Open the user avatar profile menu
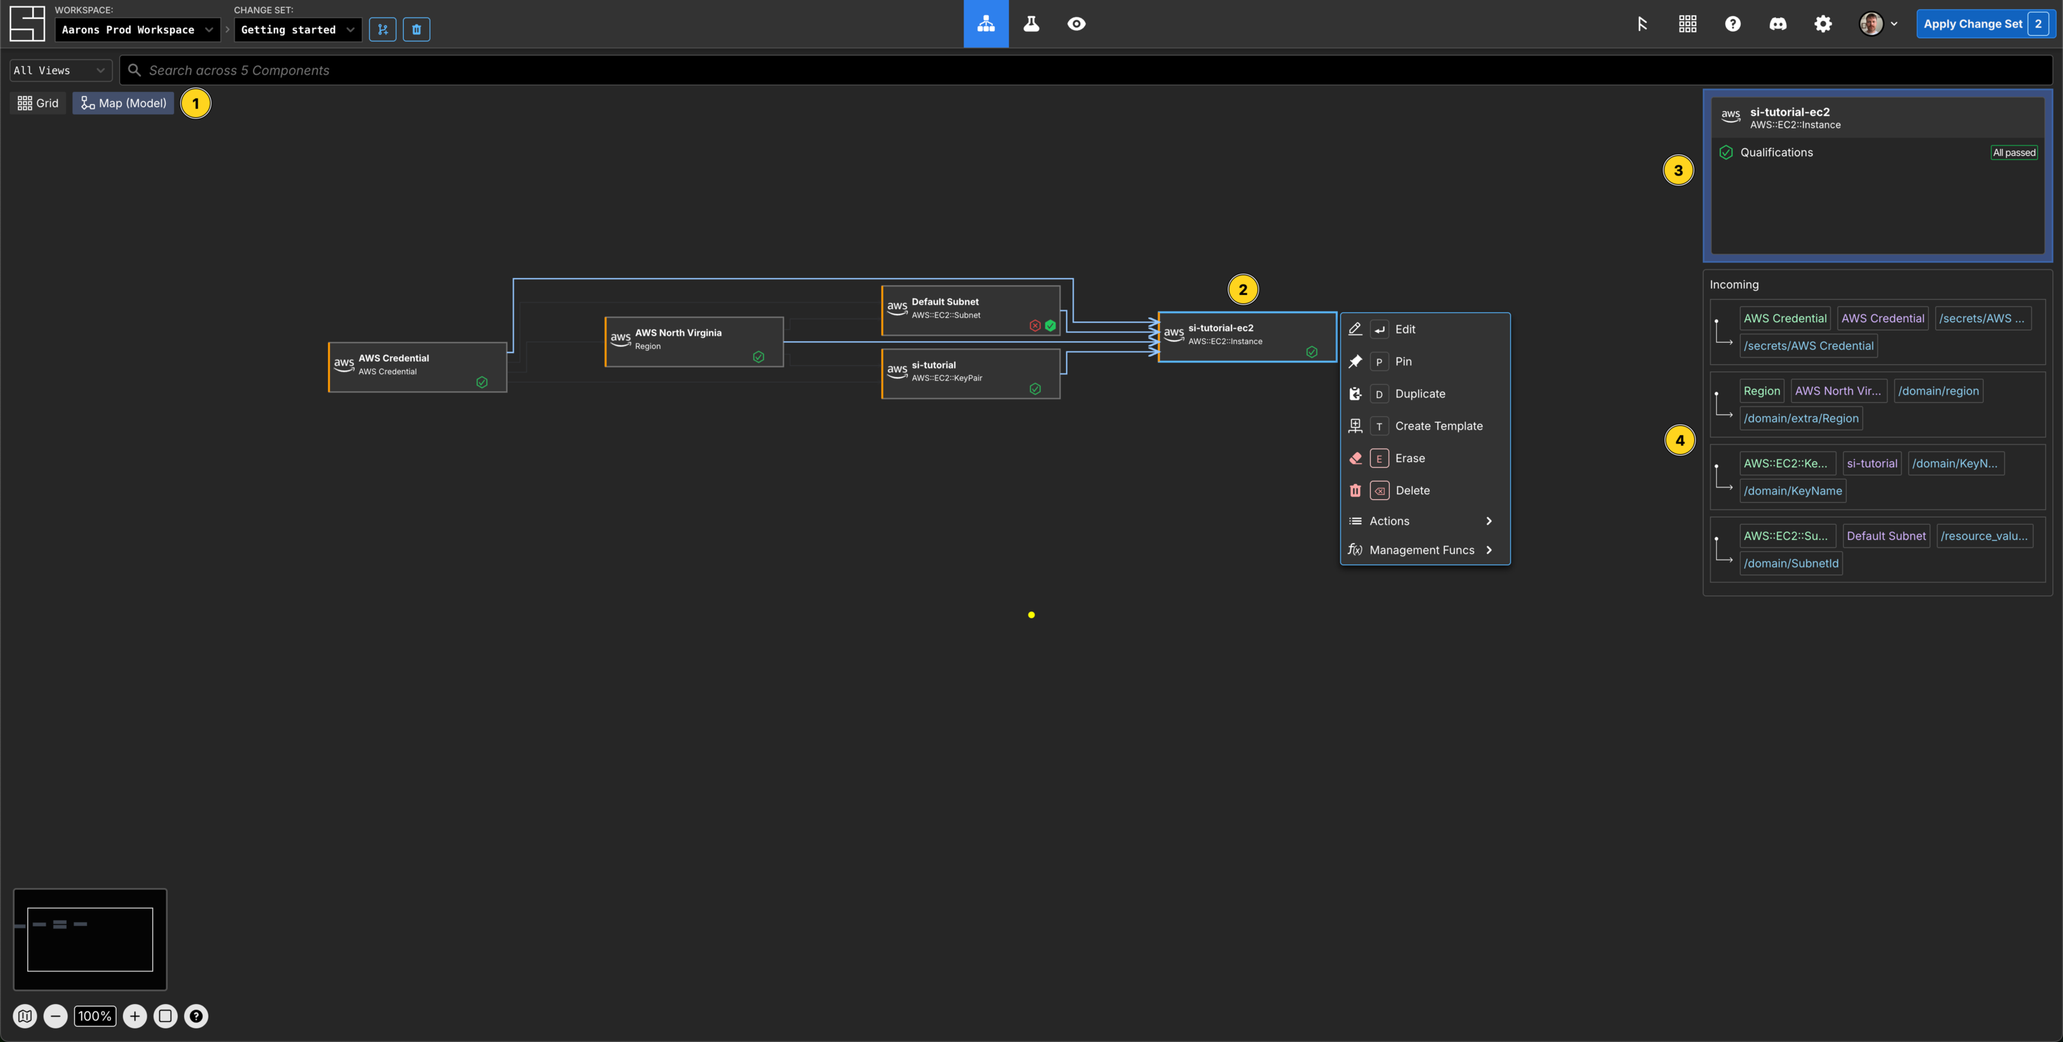The width and height of the screenshot is (2063, 1042). 1878,24
